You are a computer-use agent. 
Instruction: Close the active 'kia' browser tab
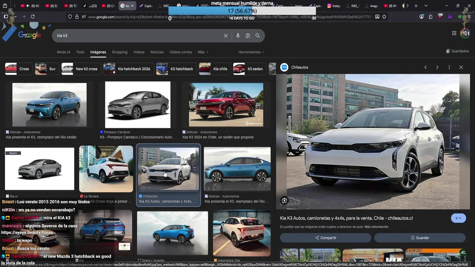click(132, 6)
